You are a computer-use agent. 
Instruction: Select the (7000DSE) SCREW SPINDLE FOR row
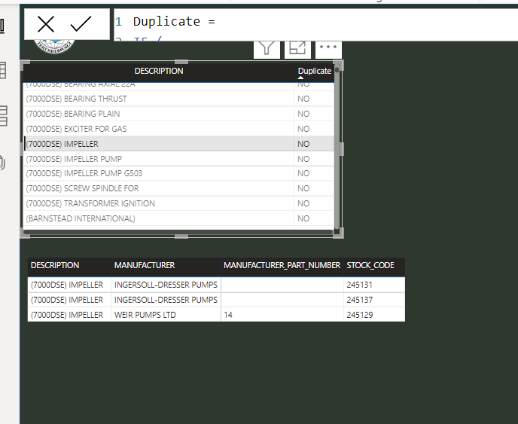coord(178,188)
